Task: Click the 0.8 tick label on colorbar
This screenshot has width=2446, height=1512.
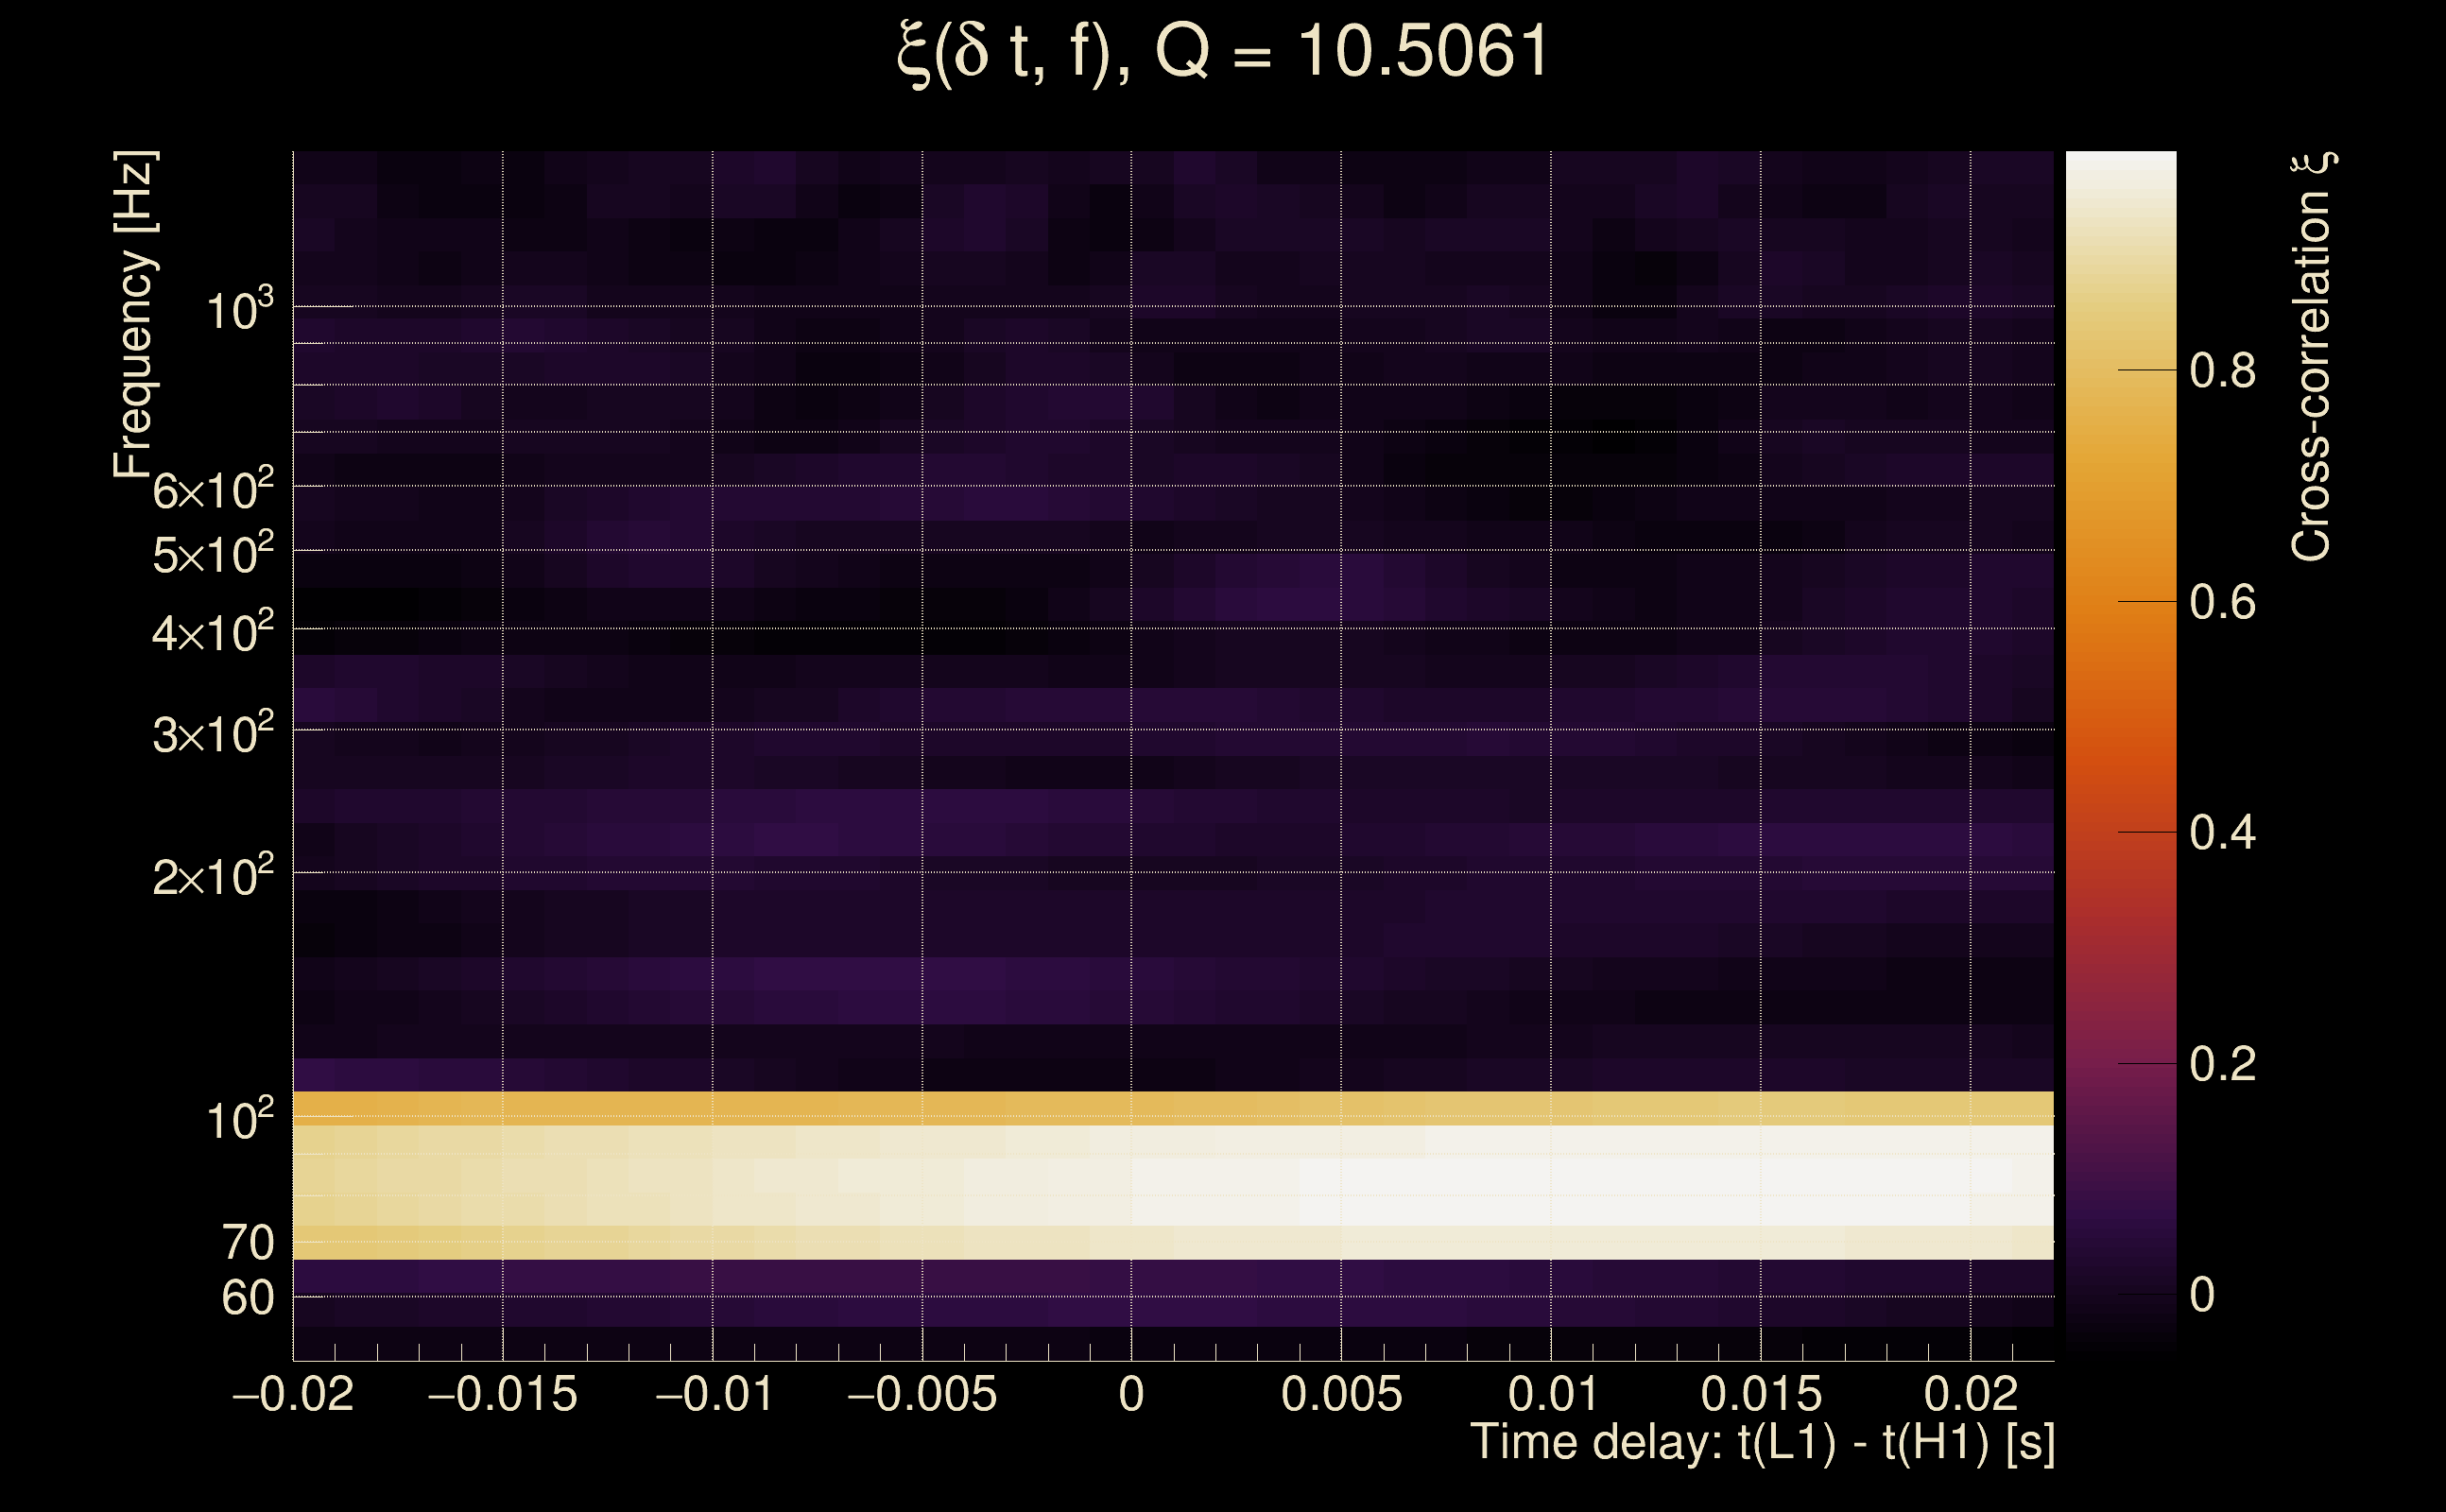Action: point(2222,371)
